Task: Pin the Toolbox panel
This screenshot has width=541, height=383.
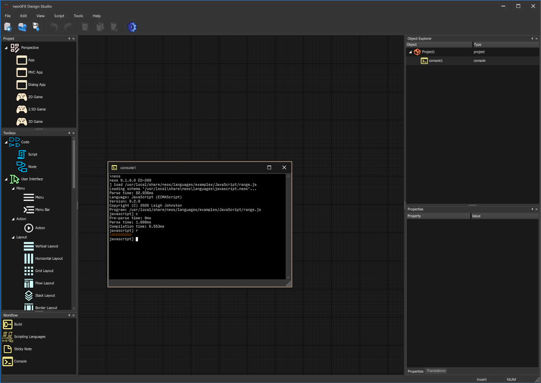Action: pos(69,133)
